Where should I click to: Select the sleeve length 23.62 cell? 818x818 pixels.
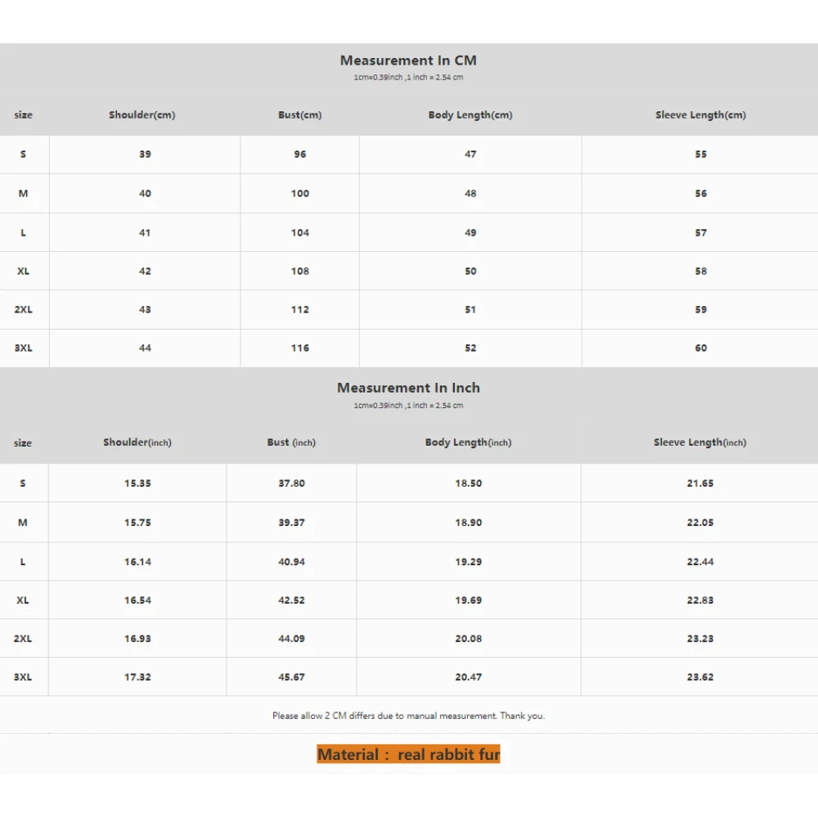tap(700, 677)
